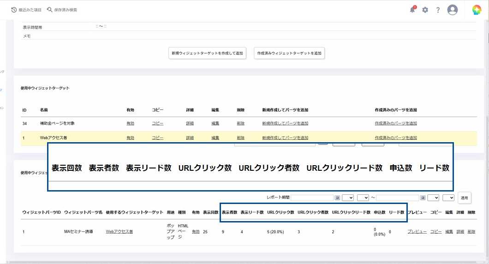Screen dimensions: 489x264
Task: Expand the report end minute dropdown
Action: coord(448,198)
